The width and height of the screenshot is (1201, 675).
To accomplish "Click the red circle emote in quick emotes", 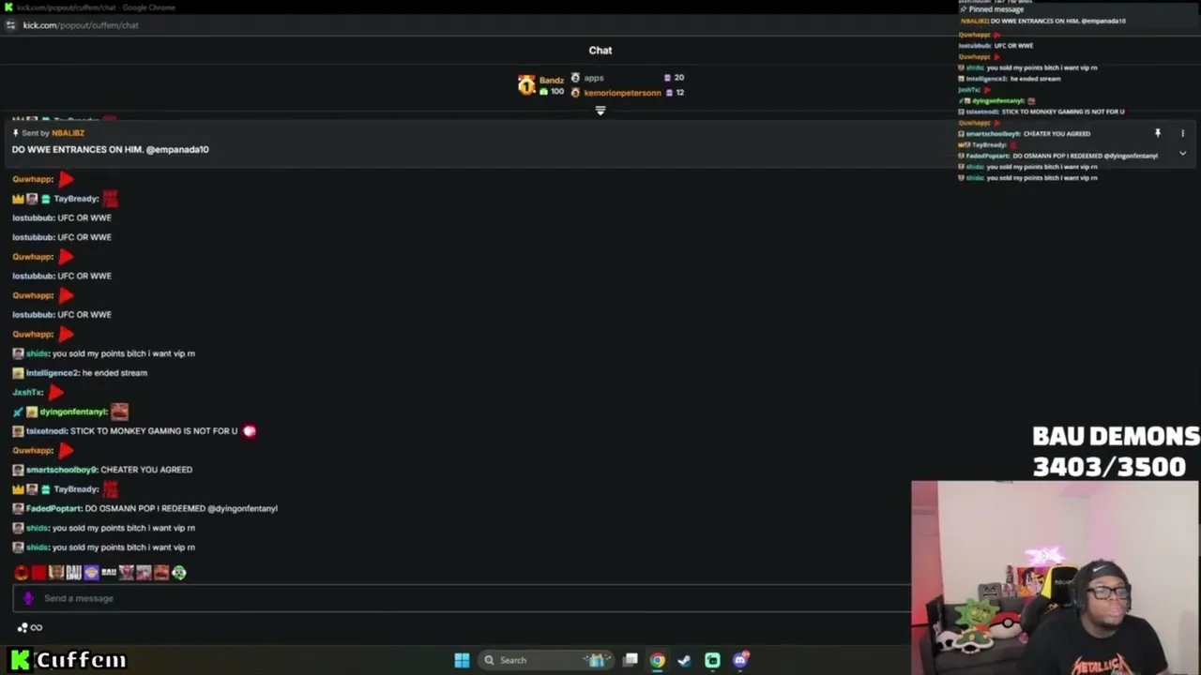I will (x=22, y=573).
